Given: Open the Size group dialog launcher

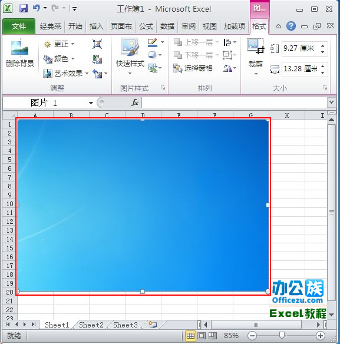Looking at the screenshot, I should click(325, 88).
